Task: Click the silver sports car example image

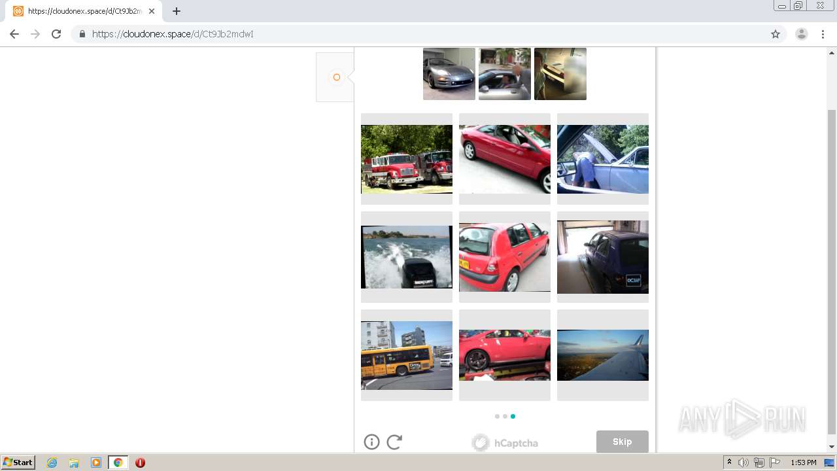Action: click(x=449, y=74)
